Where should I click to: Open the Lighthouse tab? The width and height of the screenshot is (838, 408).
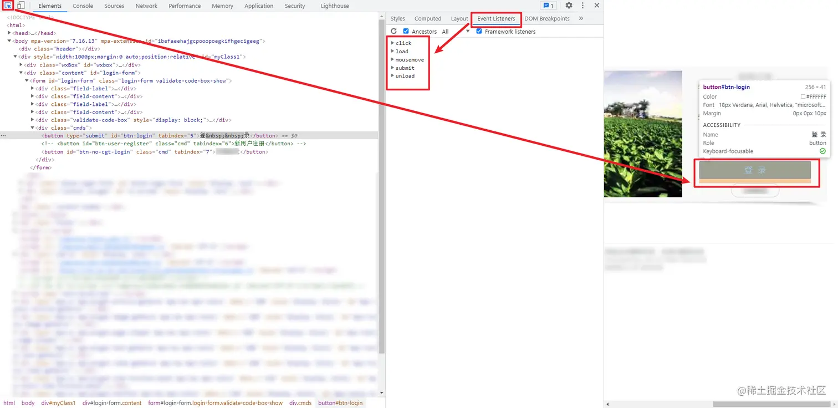pyautogui.click(x=335, y=6)
